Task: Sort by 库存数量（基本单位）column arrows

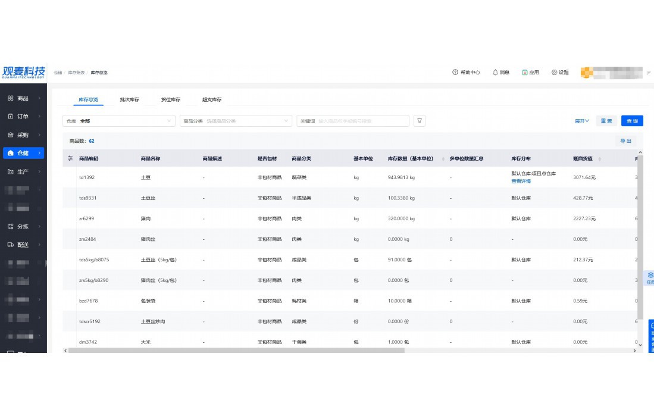Action: (443, 159)
